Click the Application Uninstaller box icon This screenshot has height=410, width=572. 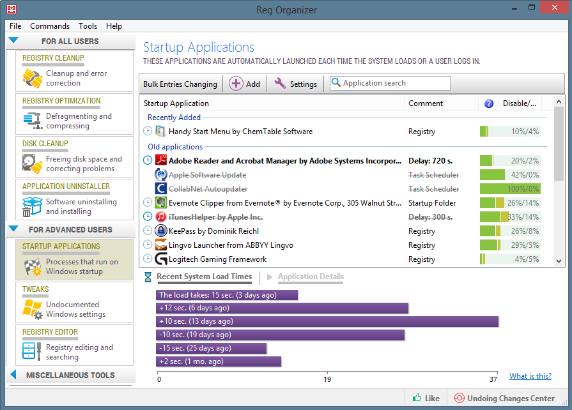tap(32, 207)
